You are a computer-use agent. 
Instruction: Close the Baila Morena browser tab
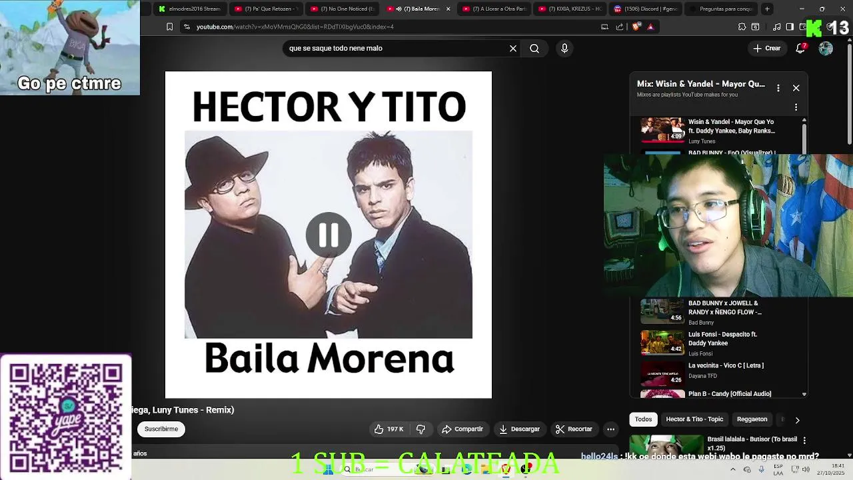(x=448, y=9)
